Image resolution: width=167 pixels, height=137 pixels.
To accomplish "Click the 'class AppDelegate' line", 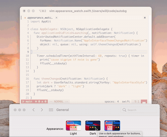I will click(x=71, y=29).
